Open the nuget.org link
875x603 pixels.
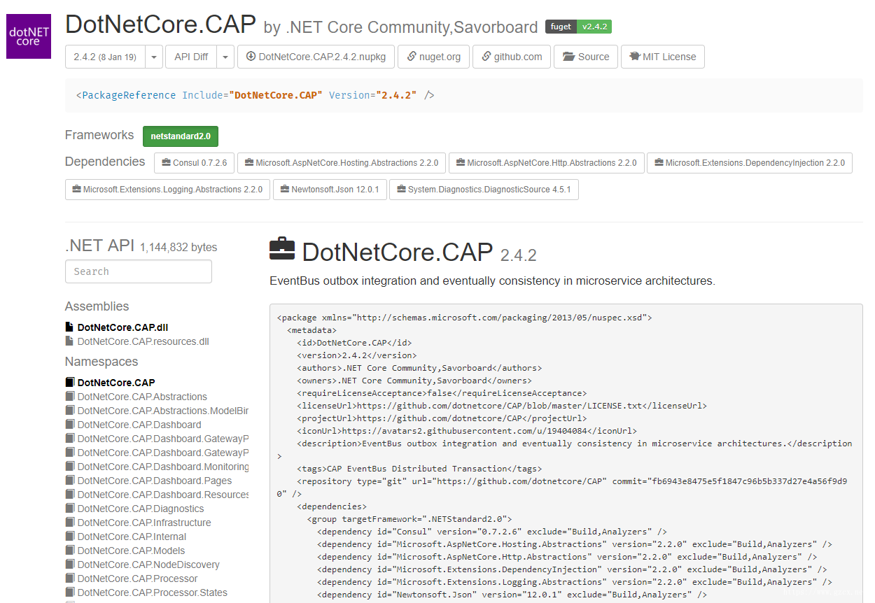point(433,57)
